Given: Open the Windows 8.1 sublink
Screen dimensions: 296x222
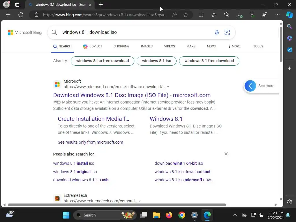Looking at the screenshot, I should coord(166,119).
